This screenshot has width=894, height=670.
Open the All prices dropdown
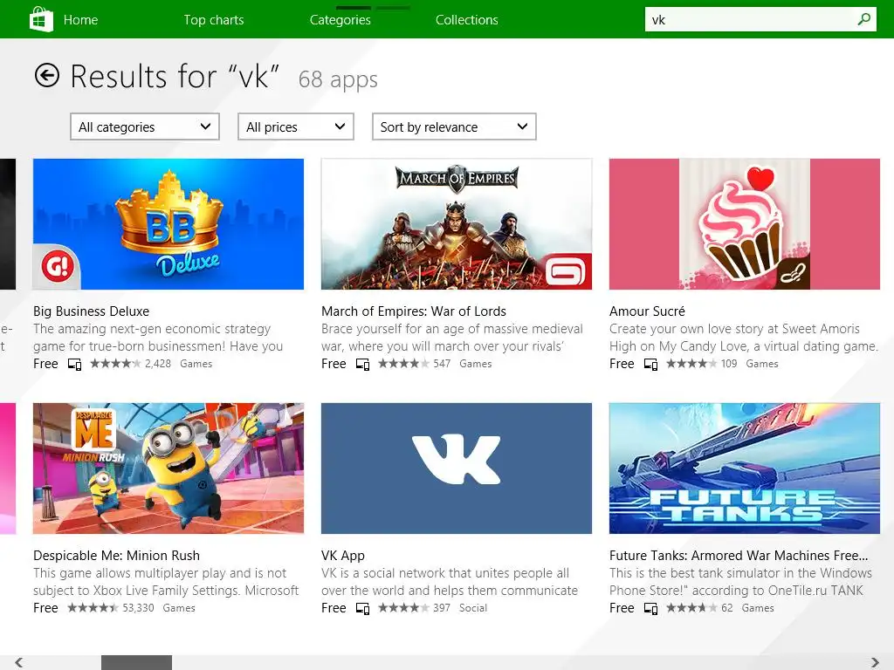click(x=296, y=126)
